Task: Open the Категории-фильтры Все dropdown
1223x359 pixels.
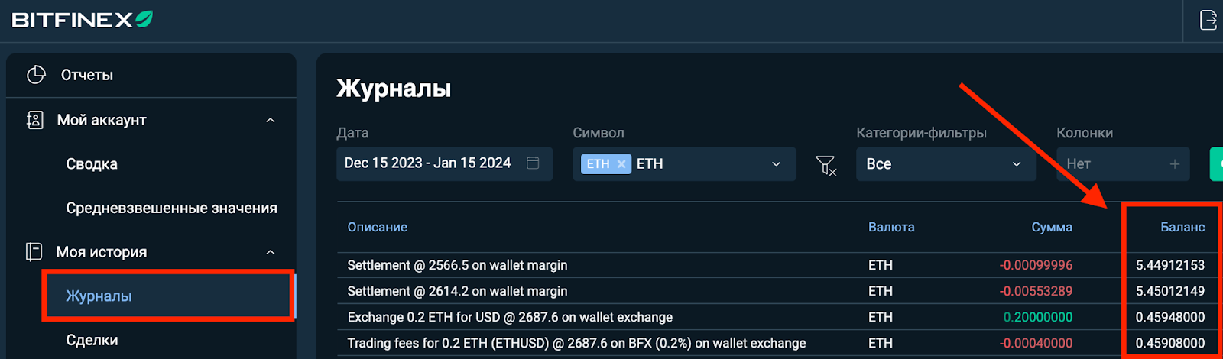Action: click(946, 163)
